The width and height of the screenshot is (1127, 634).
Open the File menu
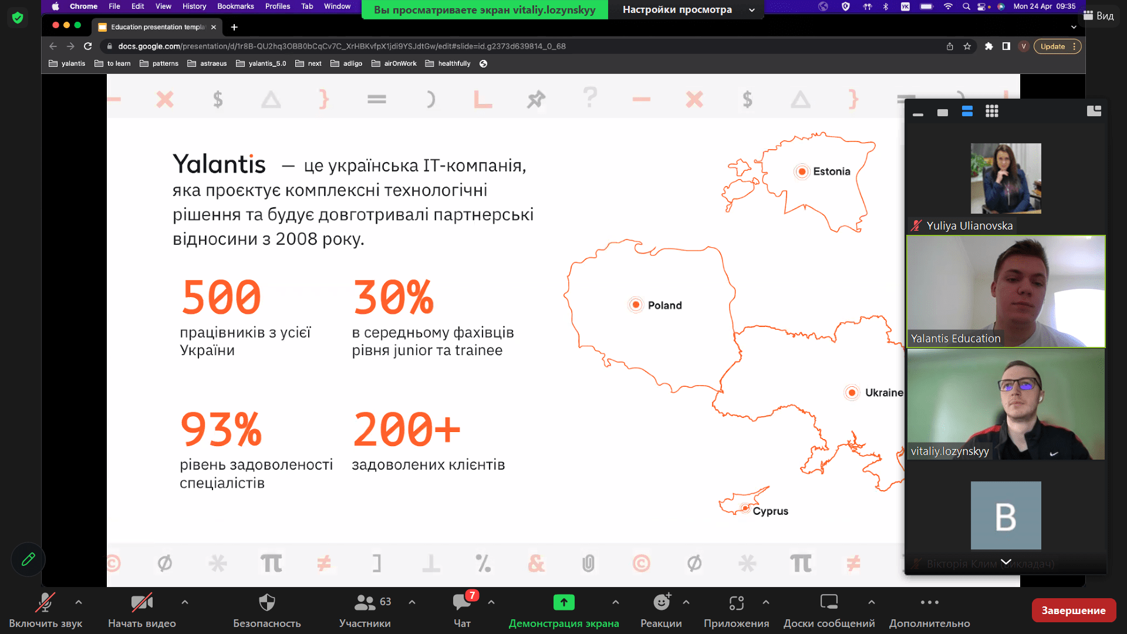coord(114,6)
